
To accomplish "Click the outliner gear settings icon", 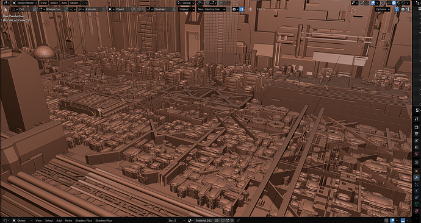I will [403, 9].
